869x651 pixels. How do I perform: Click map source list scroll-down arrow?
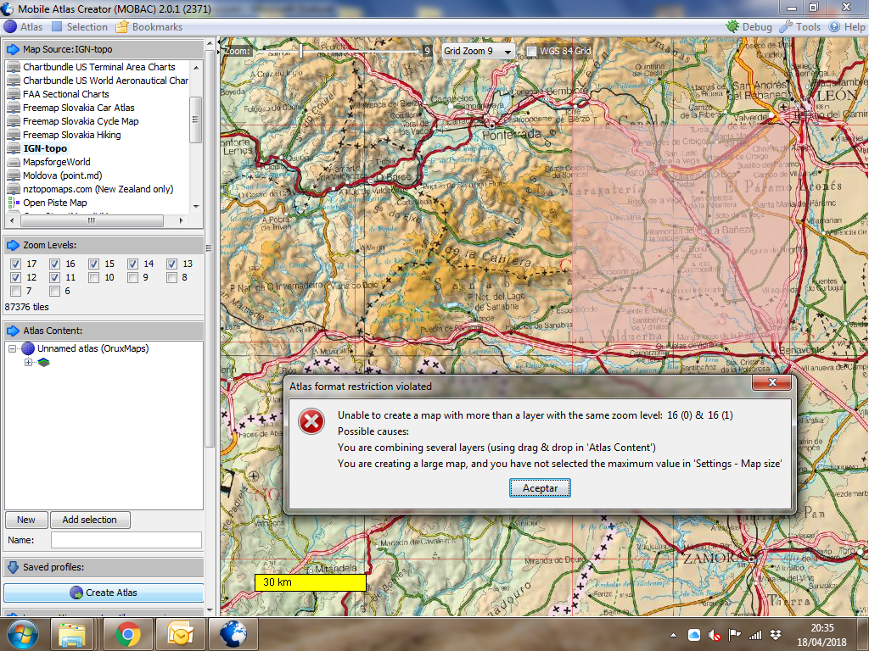click(196, 207)
